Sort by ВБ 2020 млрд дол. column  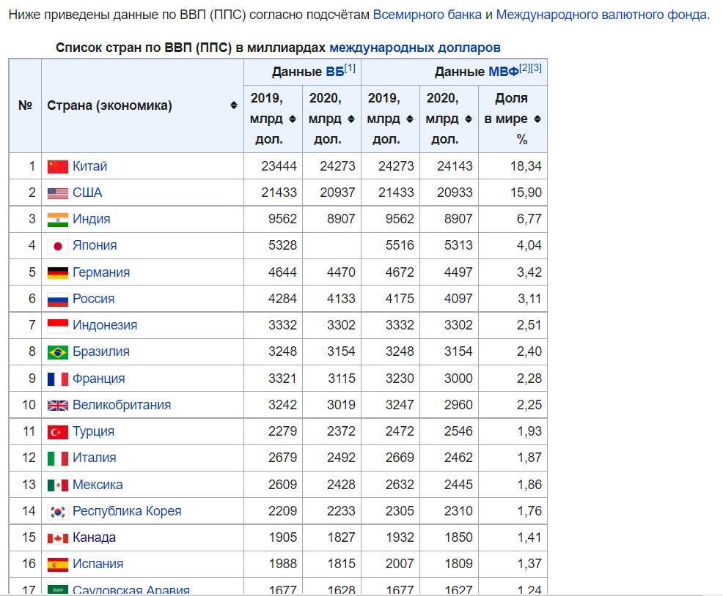tap(351, 119)
